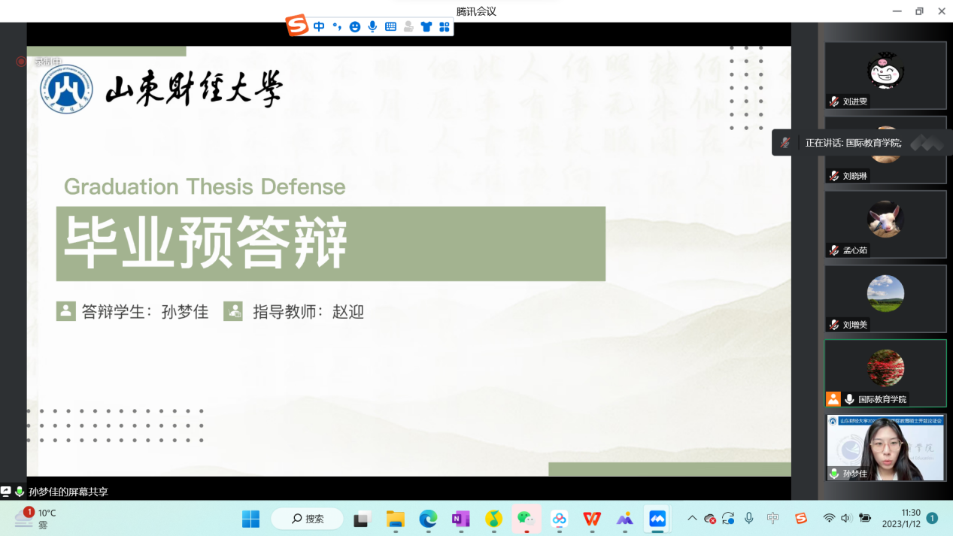Open WPS Office in taskbar

pyautogui.click(x=592, y=519)
